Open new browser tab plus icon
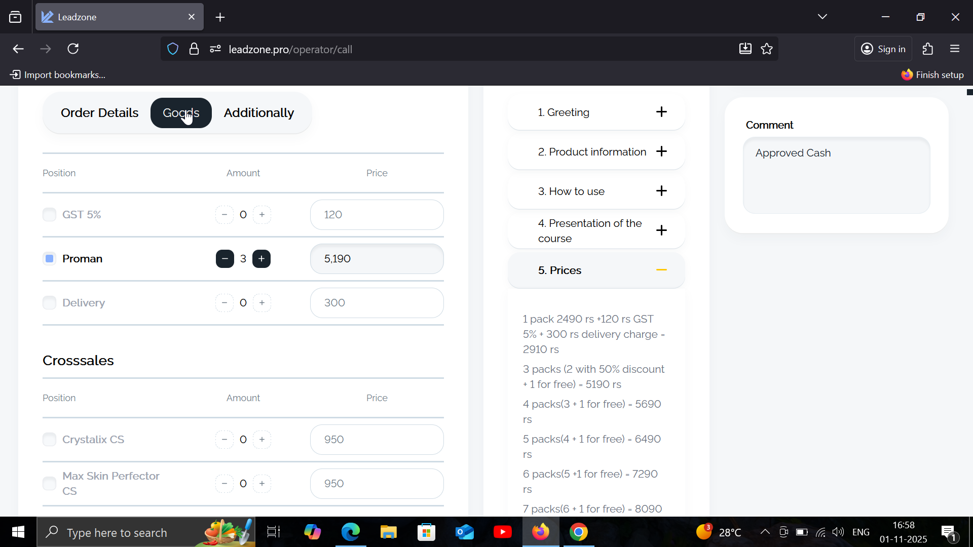 click(220, 17)
